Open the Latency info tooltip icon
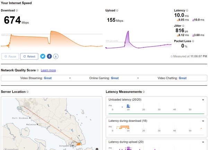 point(187,11)
